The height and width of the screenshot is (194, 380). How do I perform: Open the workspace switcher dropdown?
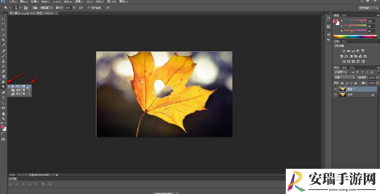click(368, 8)
